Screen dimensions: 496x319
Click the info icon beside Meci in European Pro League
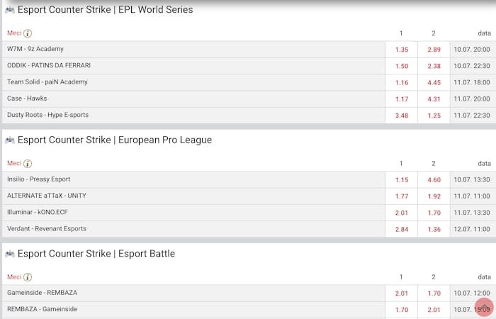tap(28, 164)
